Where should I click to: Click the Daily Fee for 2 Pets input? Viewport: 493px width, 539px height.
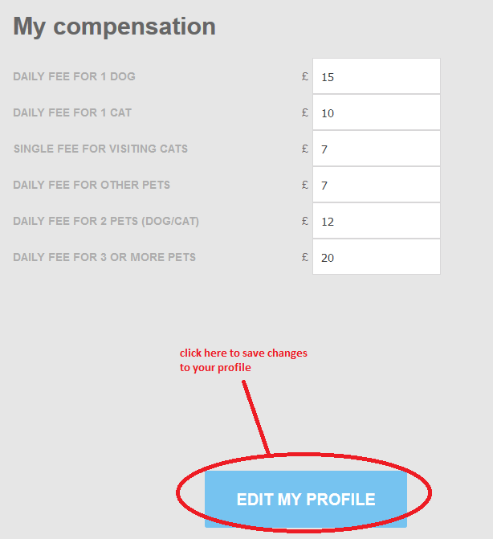(376, 222)
